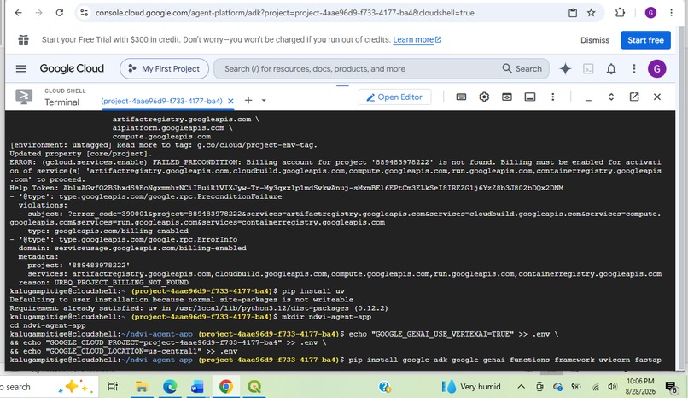Focus the resources search field

355,69
